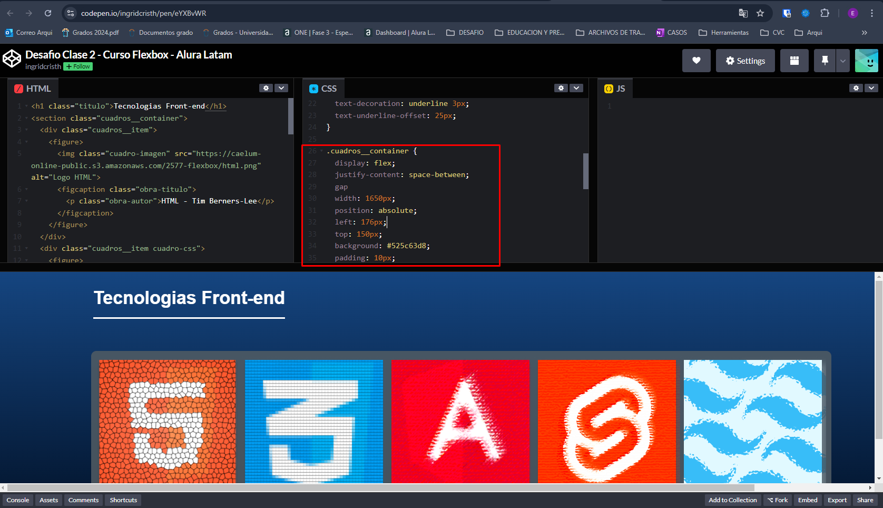Open pen Settings
The height and width of the screenshot is (508, 883).
coord(745,61)
